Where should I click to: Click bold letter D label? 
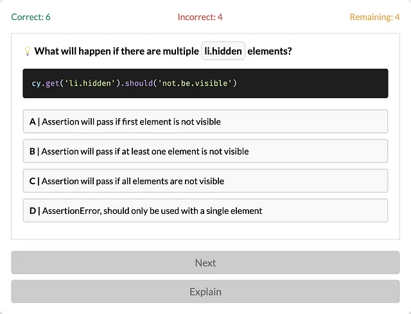click(33, 211)
